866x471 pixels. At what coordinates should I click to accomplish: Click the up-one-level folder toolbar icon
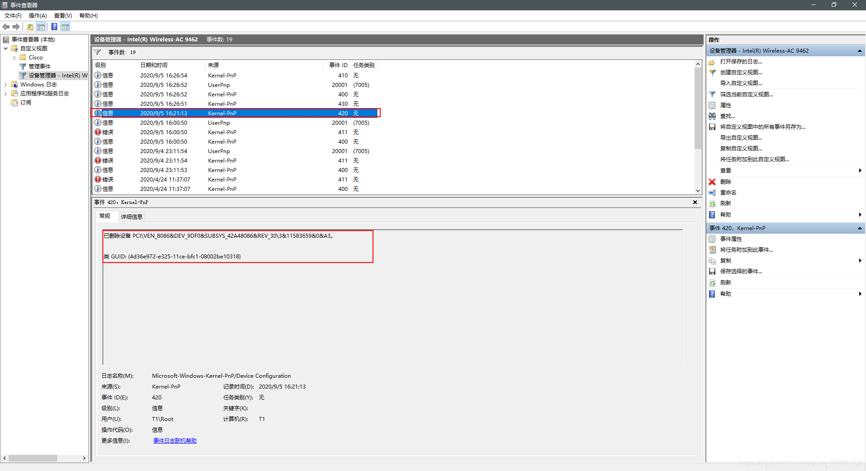30,27
